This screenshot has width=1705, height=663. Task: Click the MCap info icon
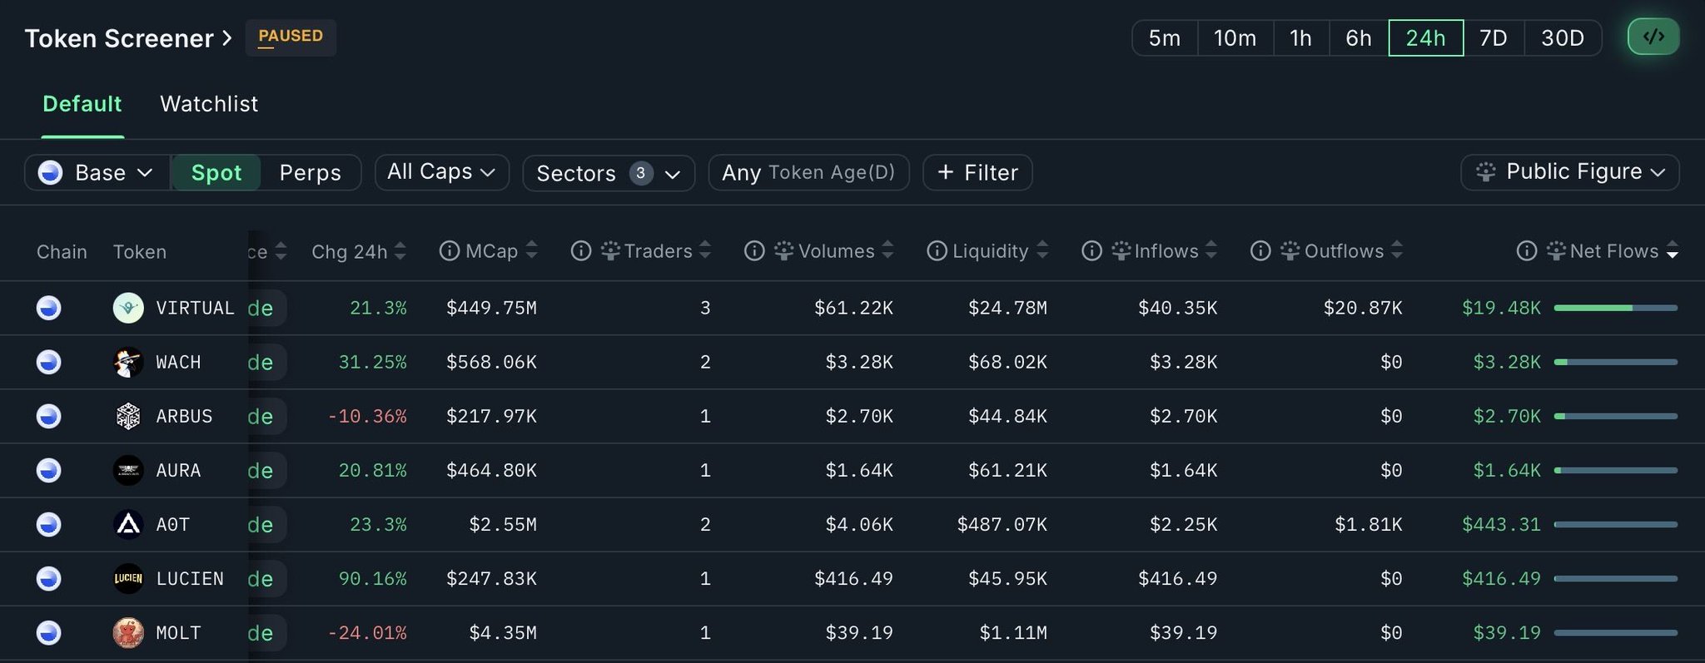pos(449,250)
